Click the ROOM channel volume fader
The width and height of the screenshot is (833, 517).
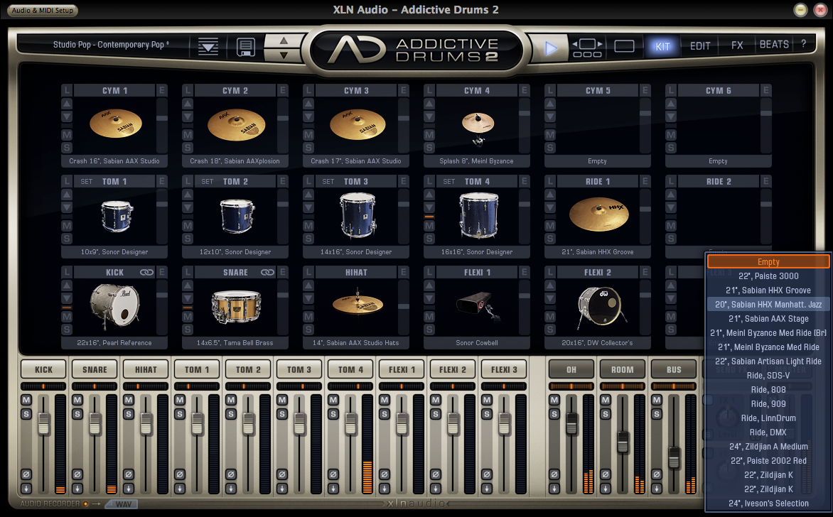622,442
